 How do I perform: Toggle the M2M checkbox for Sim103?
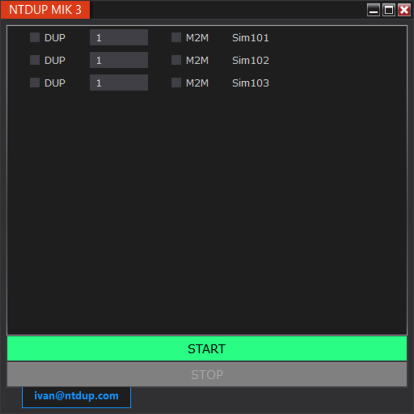coord(176,83)
